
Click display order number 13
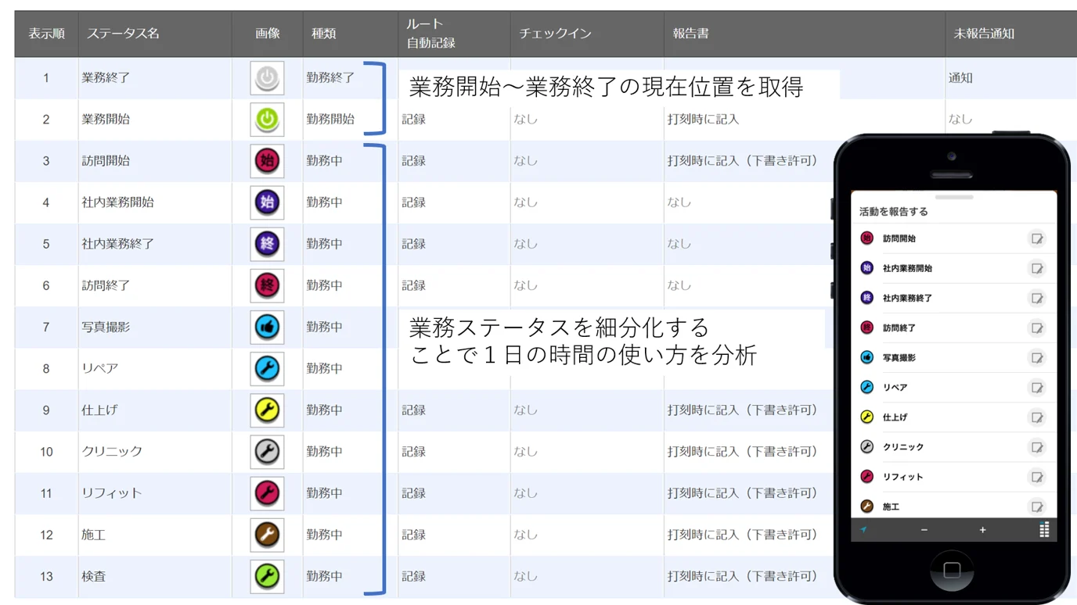(46, 576)
